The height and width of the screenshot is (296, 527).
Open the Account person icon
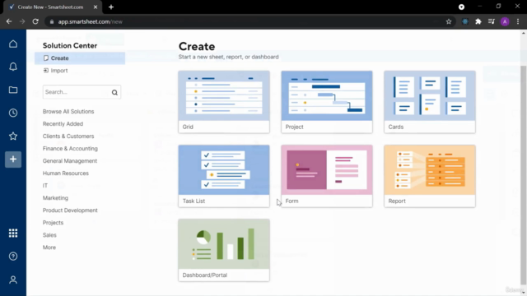point(13,280)
